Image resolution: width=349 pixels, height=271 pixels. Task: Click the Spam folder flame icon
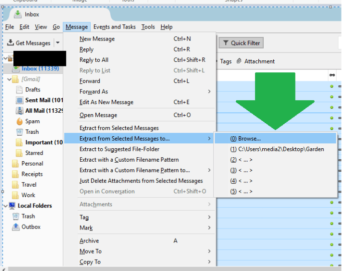coord(19,121)
